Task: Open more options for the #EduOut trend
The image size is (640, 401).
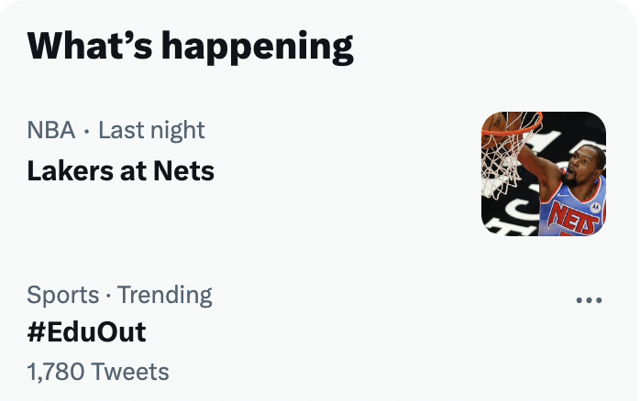Action: click(589, 300)
